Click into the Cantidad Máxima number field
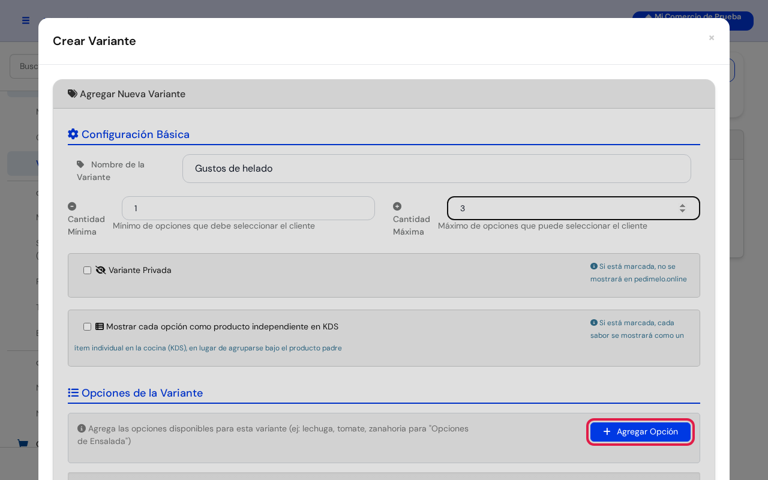 pos(574,208)
